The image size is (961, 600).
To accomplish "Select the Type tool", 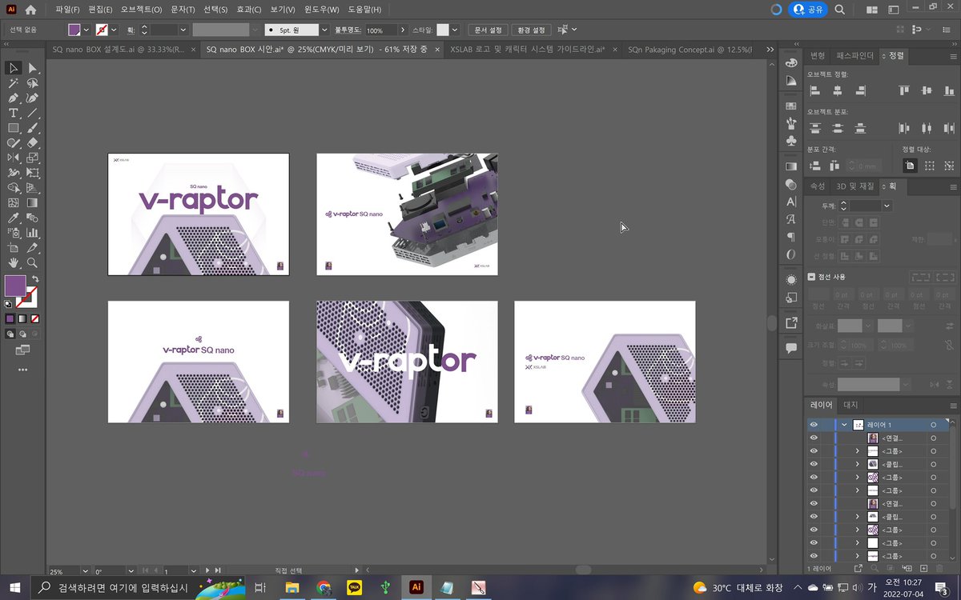I will coord(14,113).
